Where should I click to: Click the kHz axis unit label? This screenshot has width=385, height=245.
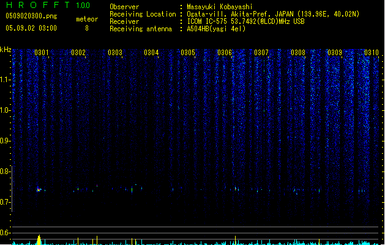coord(6,50)
